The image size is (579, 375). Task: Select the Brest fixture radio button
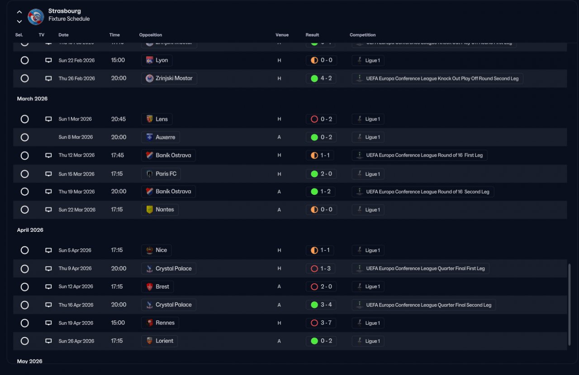25,287
